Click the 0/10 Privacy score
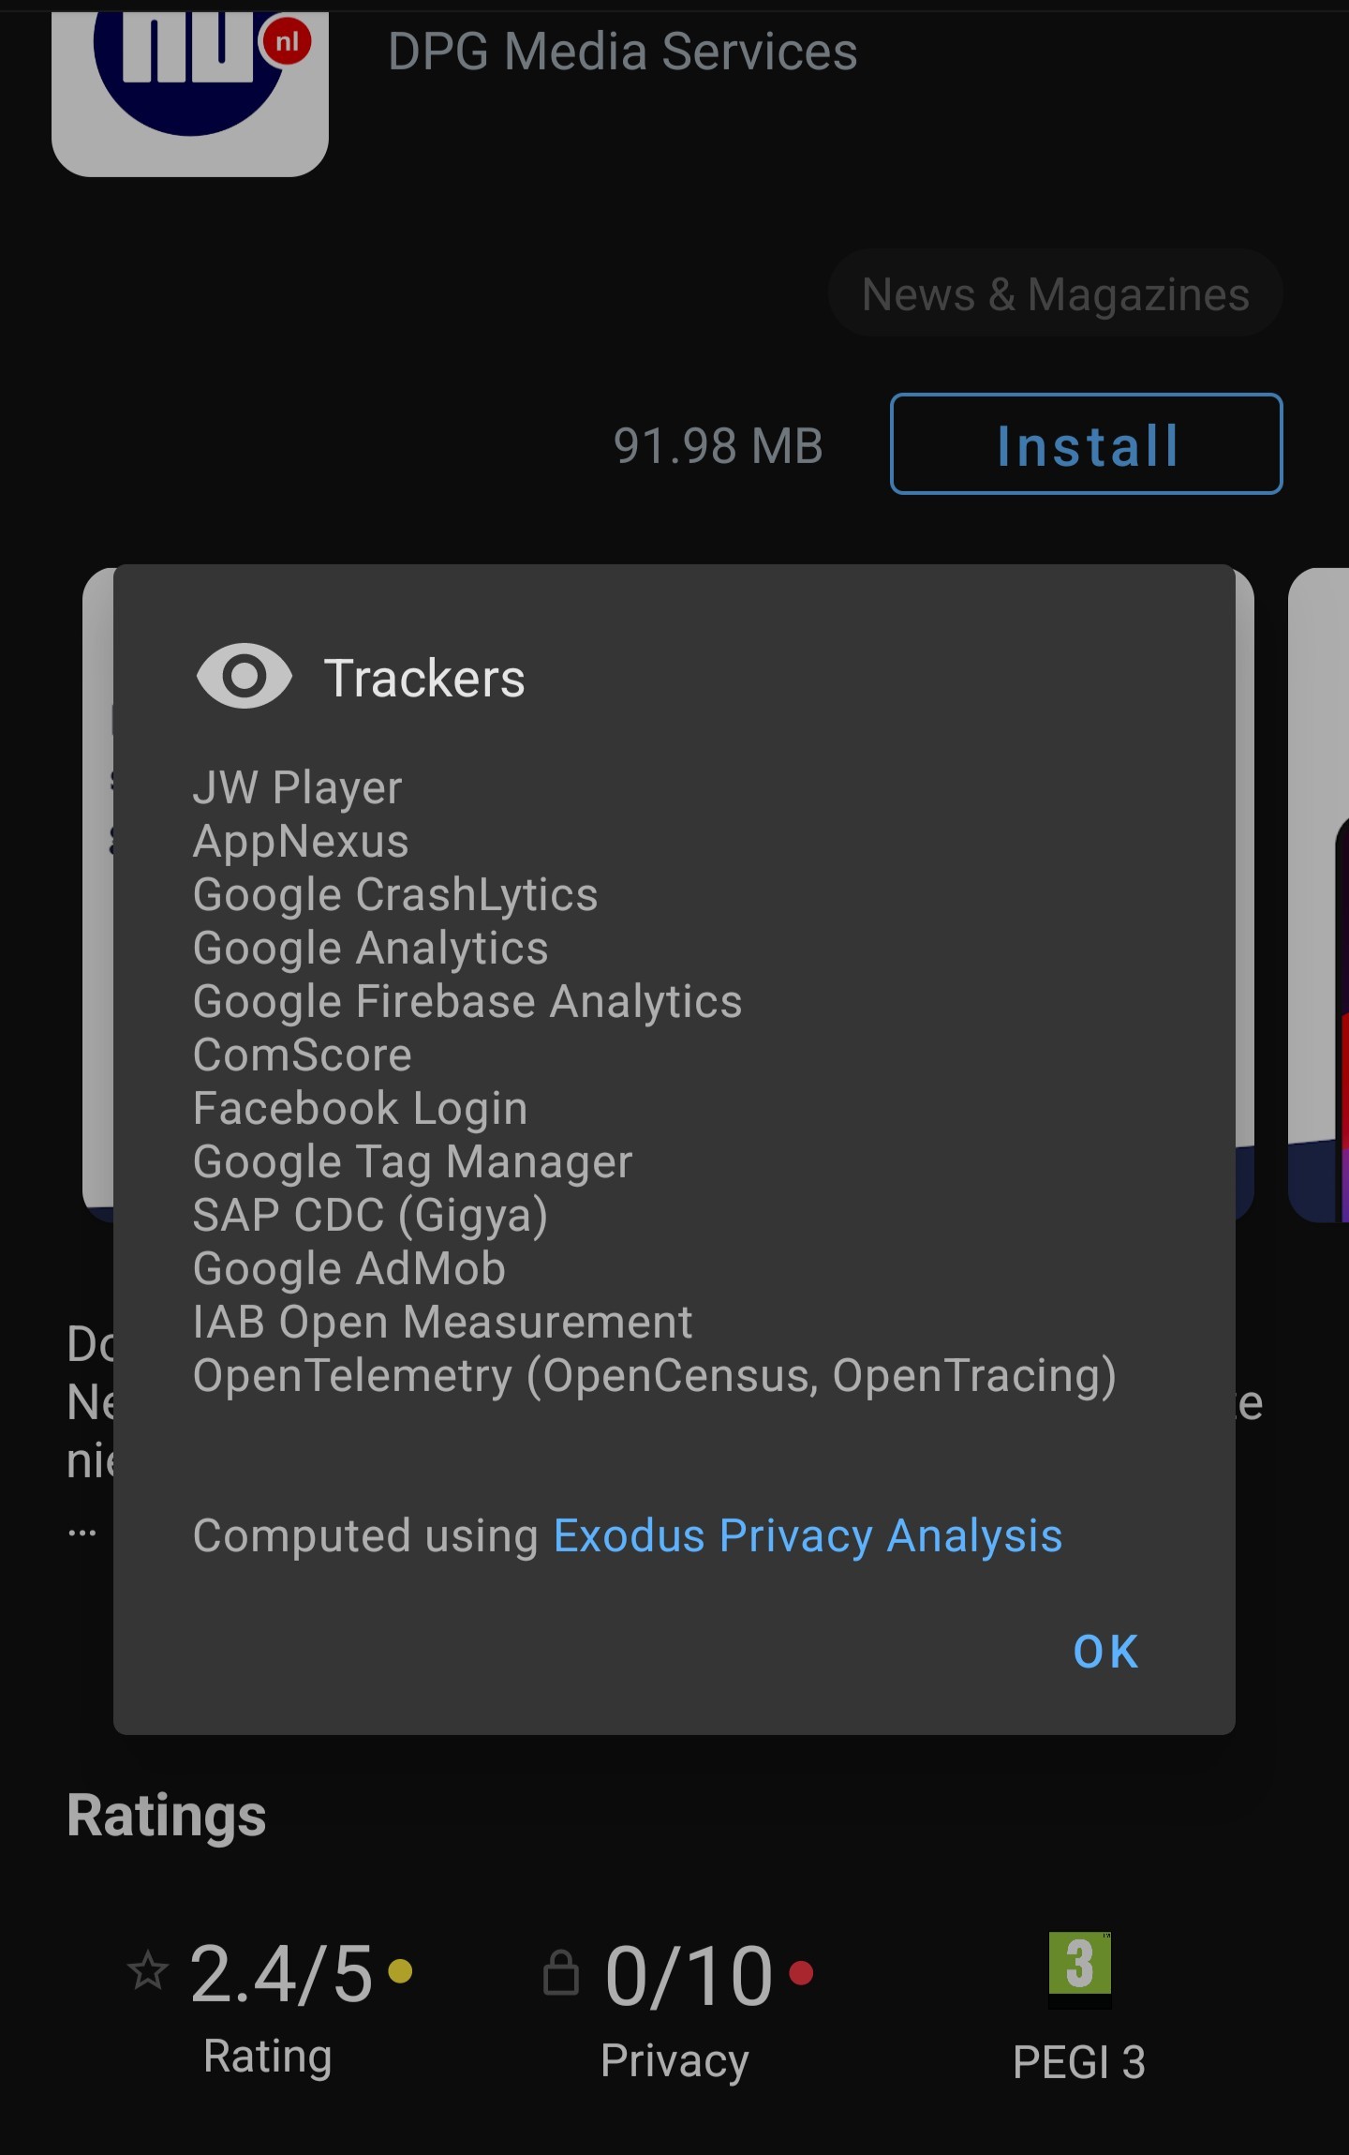Viewport: 1349px width, 2155px height. [x=689, y=1975]
